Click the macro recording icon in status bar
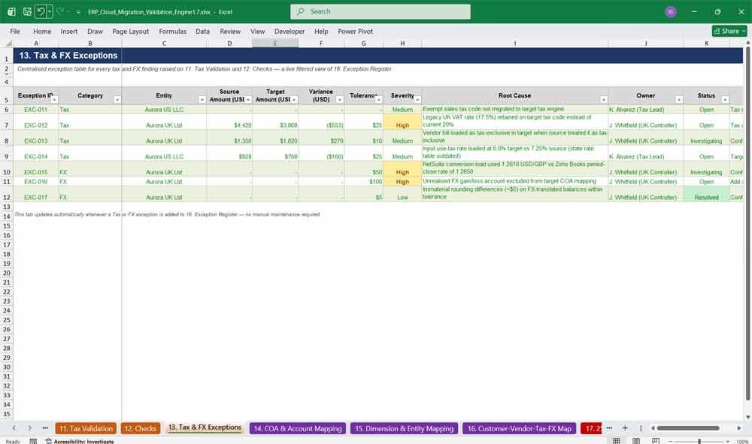 (33, 441)
